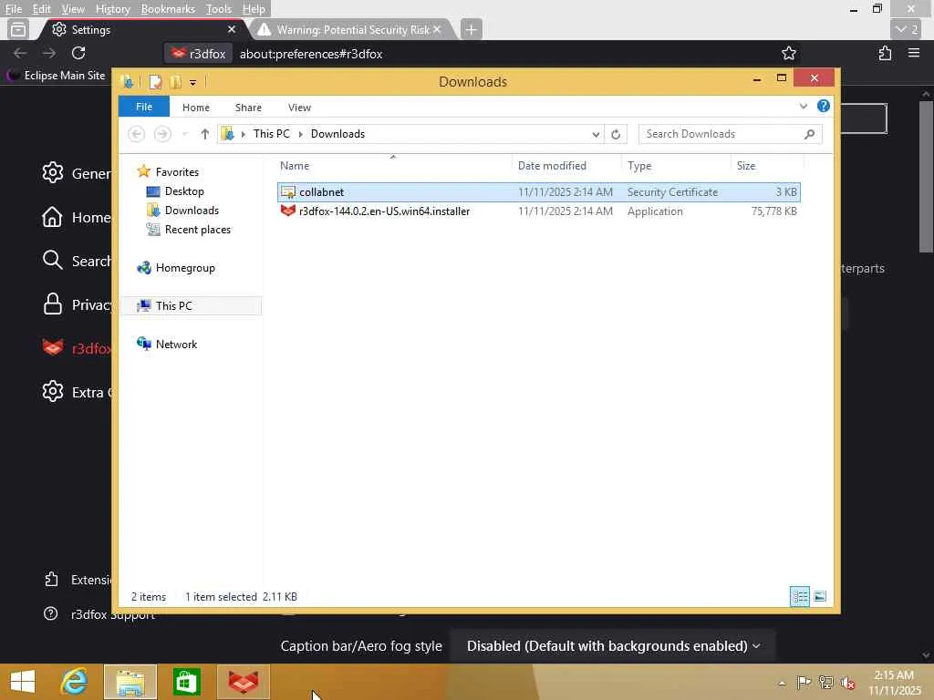Image resolution: width=934 pixels, height=700 pixels.
Task: Open the browser Tools menu
Action: click(x=219, y=9)
